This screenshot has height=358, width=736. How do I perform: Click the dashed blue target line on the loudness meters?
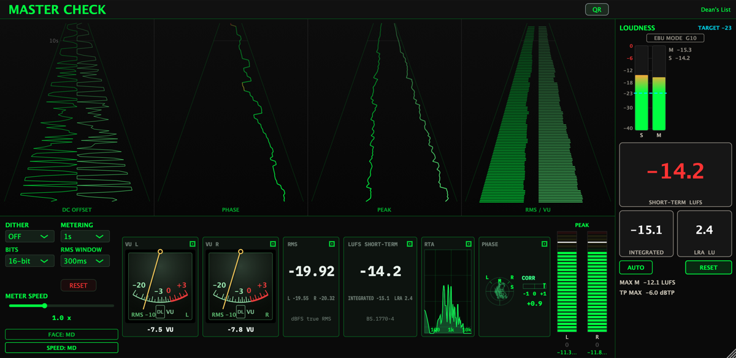pos(650,94)
